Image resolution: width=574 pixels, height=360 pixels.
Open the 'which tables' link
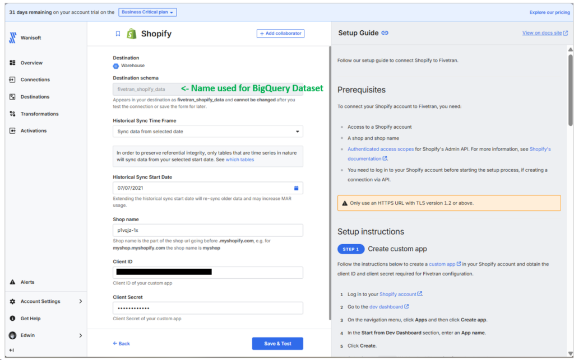click(240, 160)
